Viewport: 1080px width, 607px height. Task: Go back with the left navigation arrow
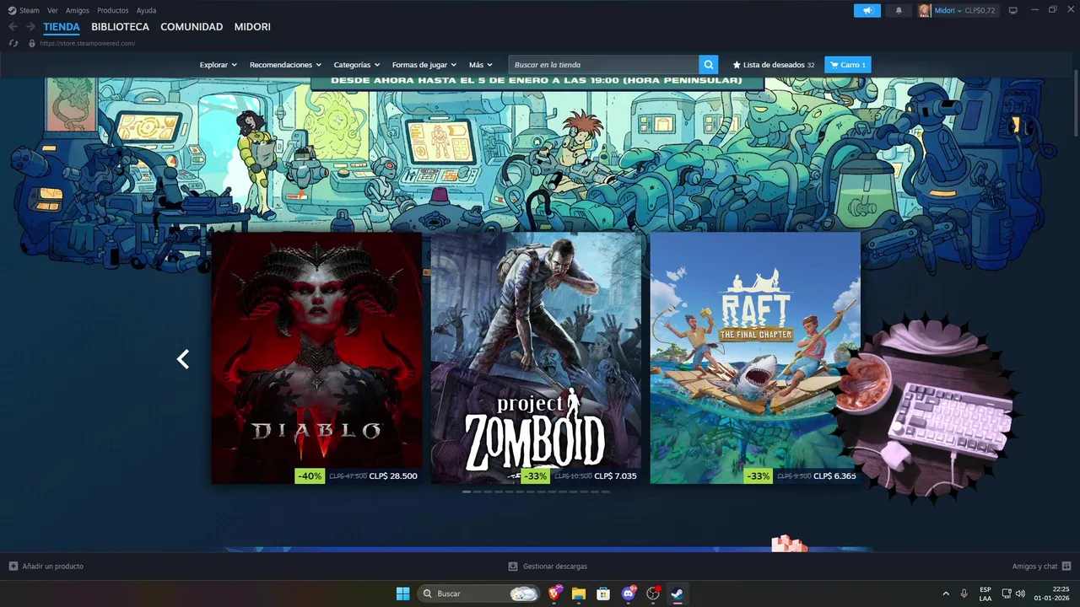tap(13, 27)
